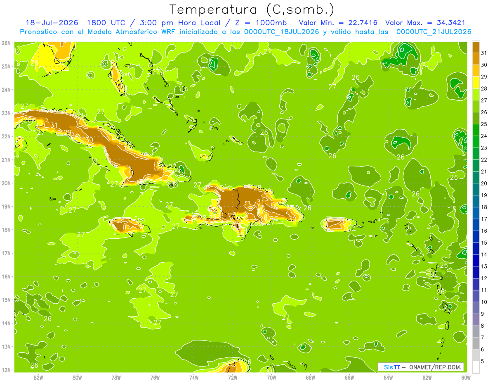Image resolution: width=495 pixels, height=383 pixels.
Task: Pick the white swatch below legend value 5
Action: tap(476, 367)
